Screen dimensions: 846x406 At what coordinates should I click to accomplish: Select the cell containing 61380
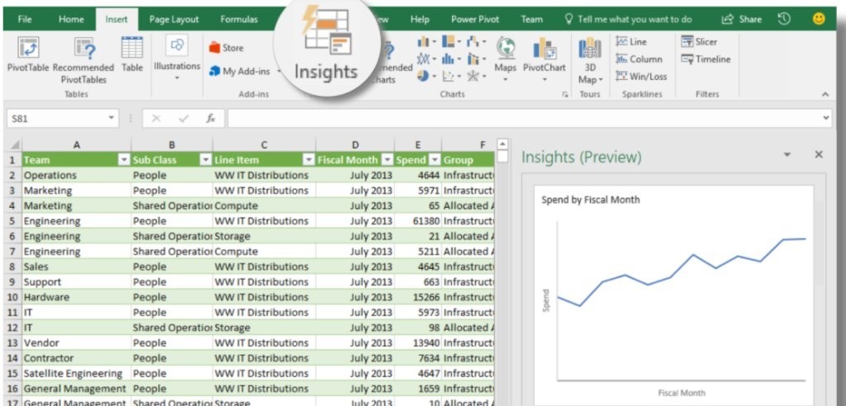point(418,221)
